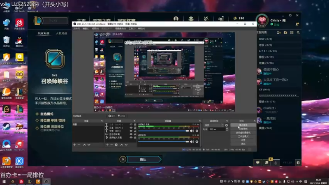
Task: Adjust 桌面音频 volume slider
Action: (x=163, y=141)
